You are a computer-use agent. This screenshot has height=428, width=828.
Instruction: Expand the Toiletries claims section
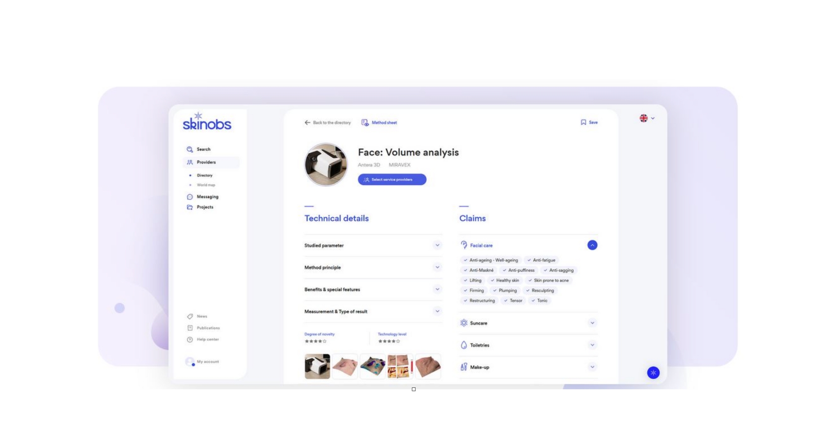pos(592,345)
